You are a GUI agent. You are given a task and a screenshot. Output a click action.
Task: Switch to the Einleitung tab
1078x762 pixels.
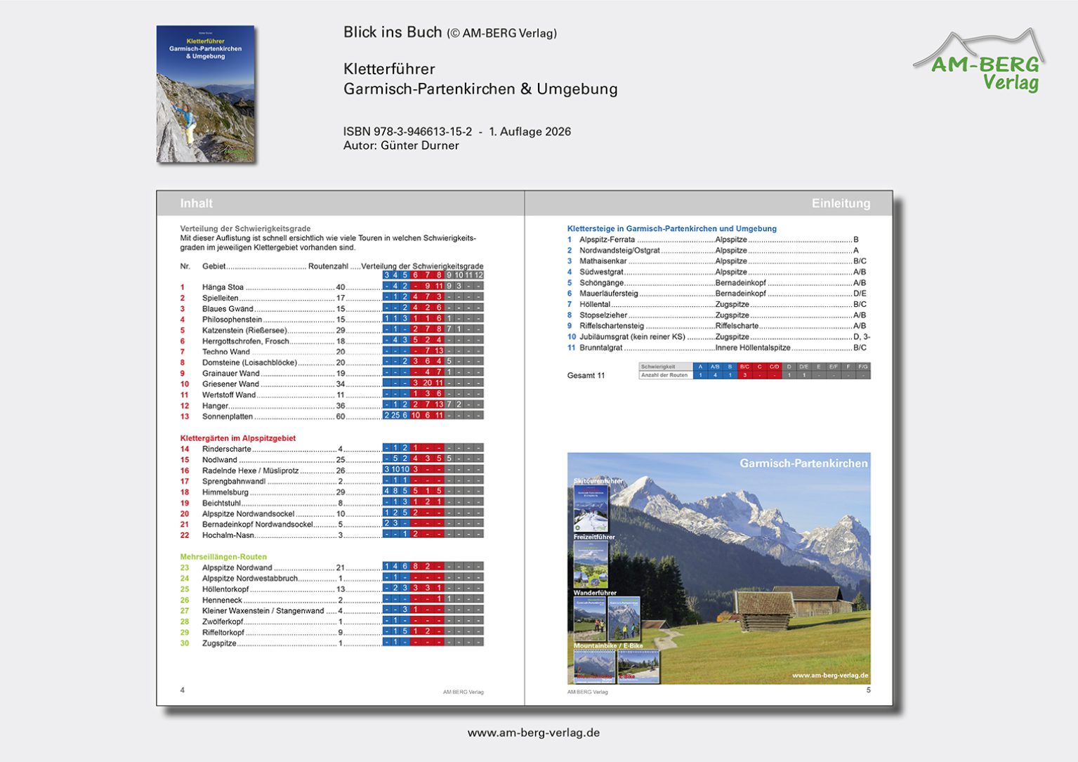[841, 203]
